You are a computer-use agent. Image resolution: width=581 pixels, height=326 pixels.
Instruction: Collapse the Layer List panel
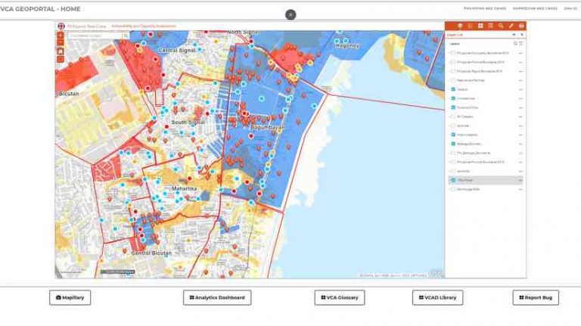[x=514, y=35]
